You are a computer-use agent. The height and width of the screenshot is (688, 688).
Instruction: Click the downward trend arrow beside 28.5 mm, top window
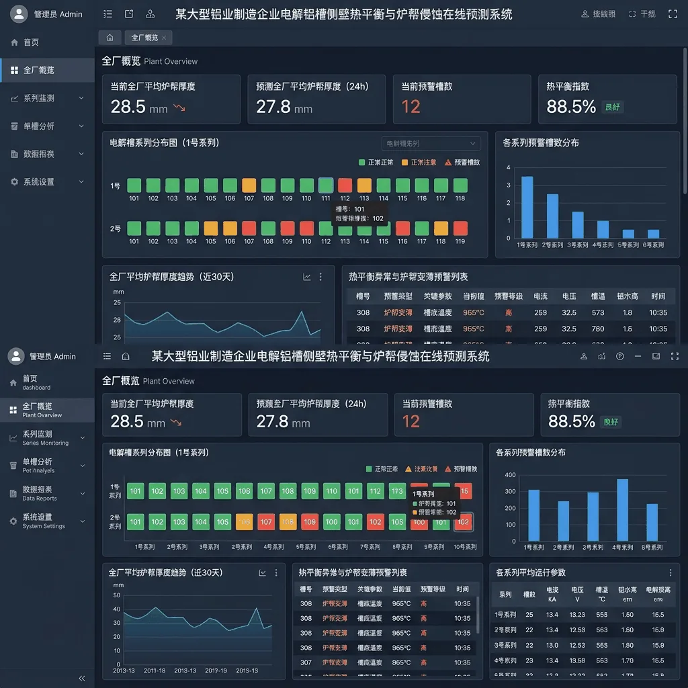point(179,107)
